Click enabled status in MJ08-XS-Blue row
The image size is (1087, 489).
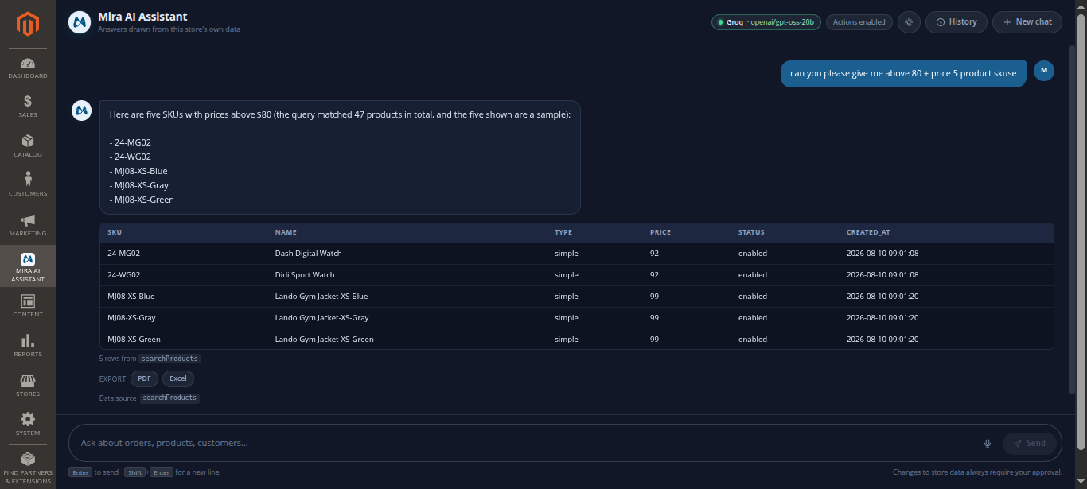(x=753, y=297)
